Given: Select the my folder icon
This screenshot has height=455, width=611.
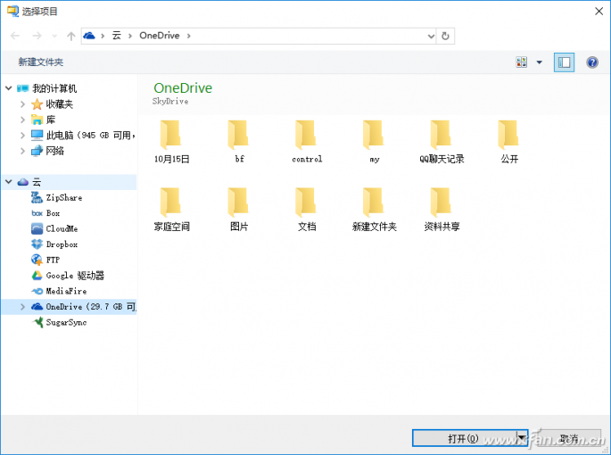Looking at the screenshot, I should 374,135.
